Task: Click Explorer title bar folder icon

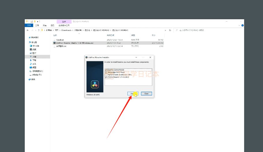Action: coord(27,21)
